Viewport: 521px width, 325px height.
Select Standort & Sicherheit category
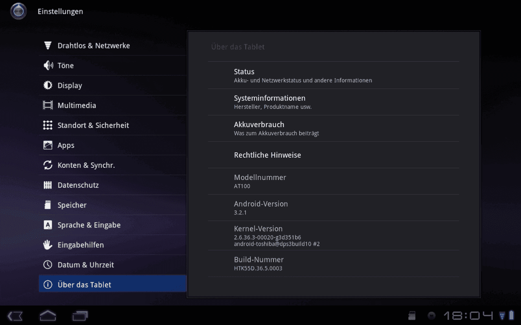(x=113, y=125)
